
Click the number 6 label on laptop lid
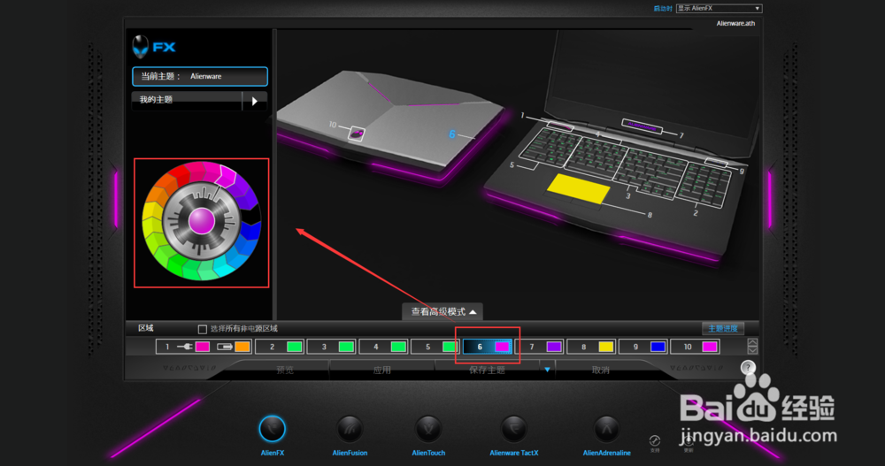pos(451,134)
